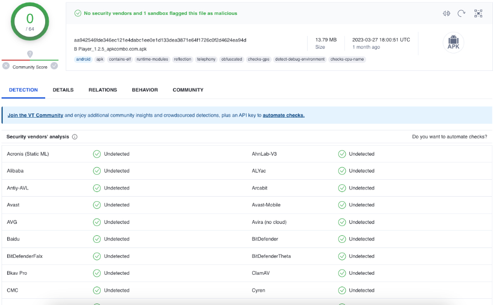Click the 0/64 detection score circle
This screenshot has height=305, width=493.
pyautogui.click(x=30, y=22)
